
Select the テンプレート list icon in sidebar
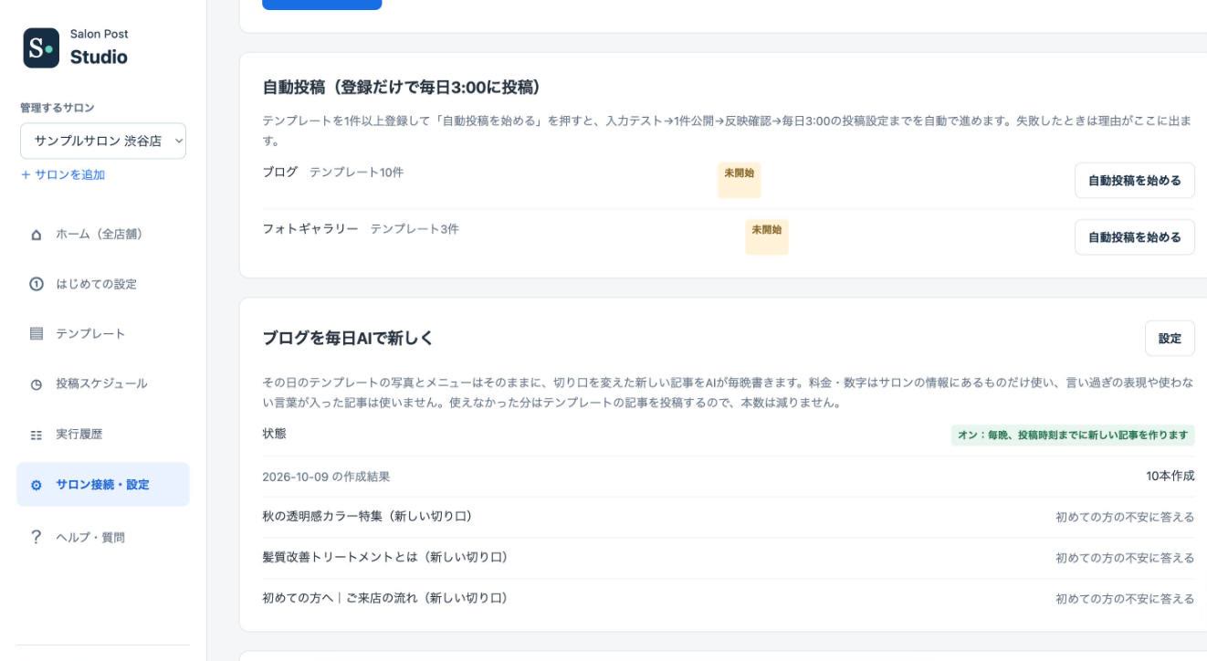click(x=37, y=333)
